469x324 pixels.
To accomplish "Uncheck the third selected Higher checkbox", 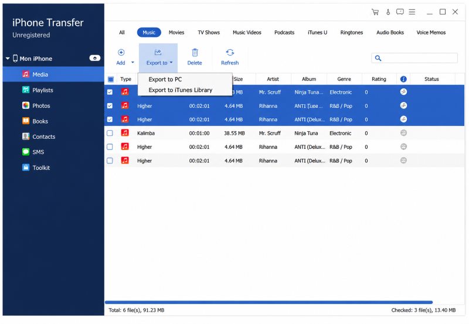I will coord(110,120).
